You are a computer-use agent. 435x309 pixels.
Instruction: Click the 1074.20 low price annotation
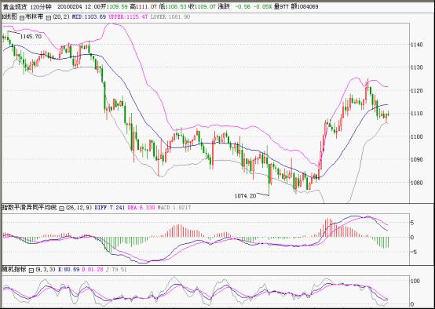(x=245, y=196)
